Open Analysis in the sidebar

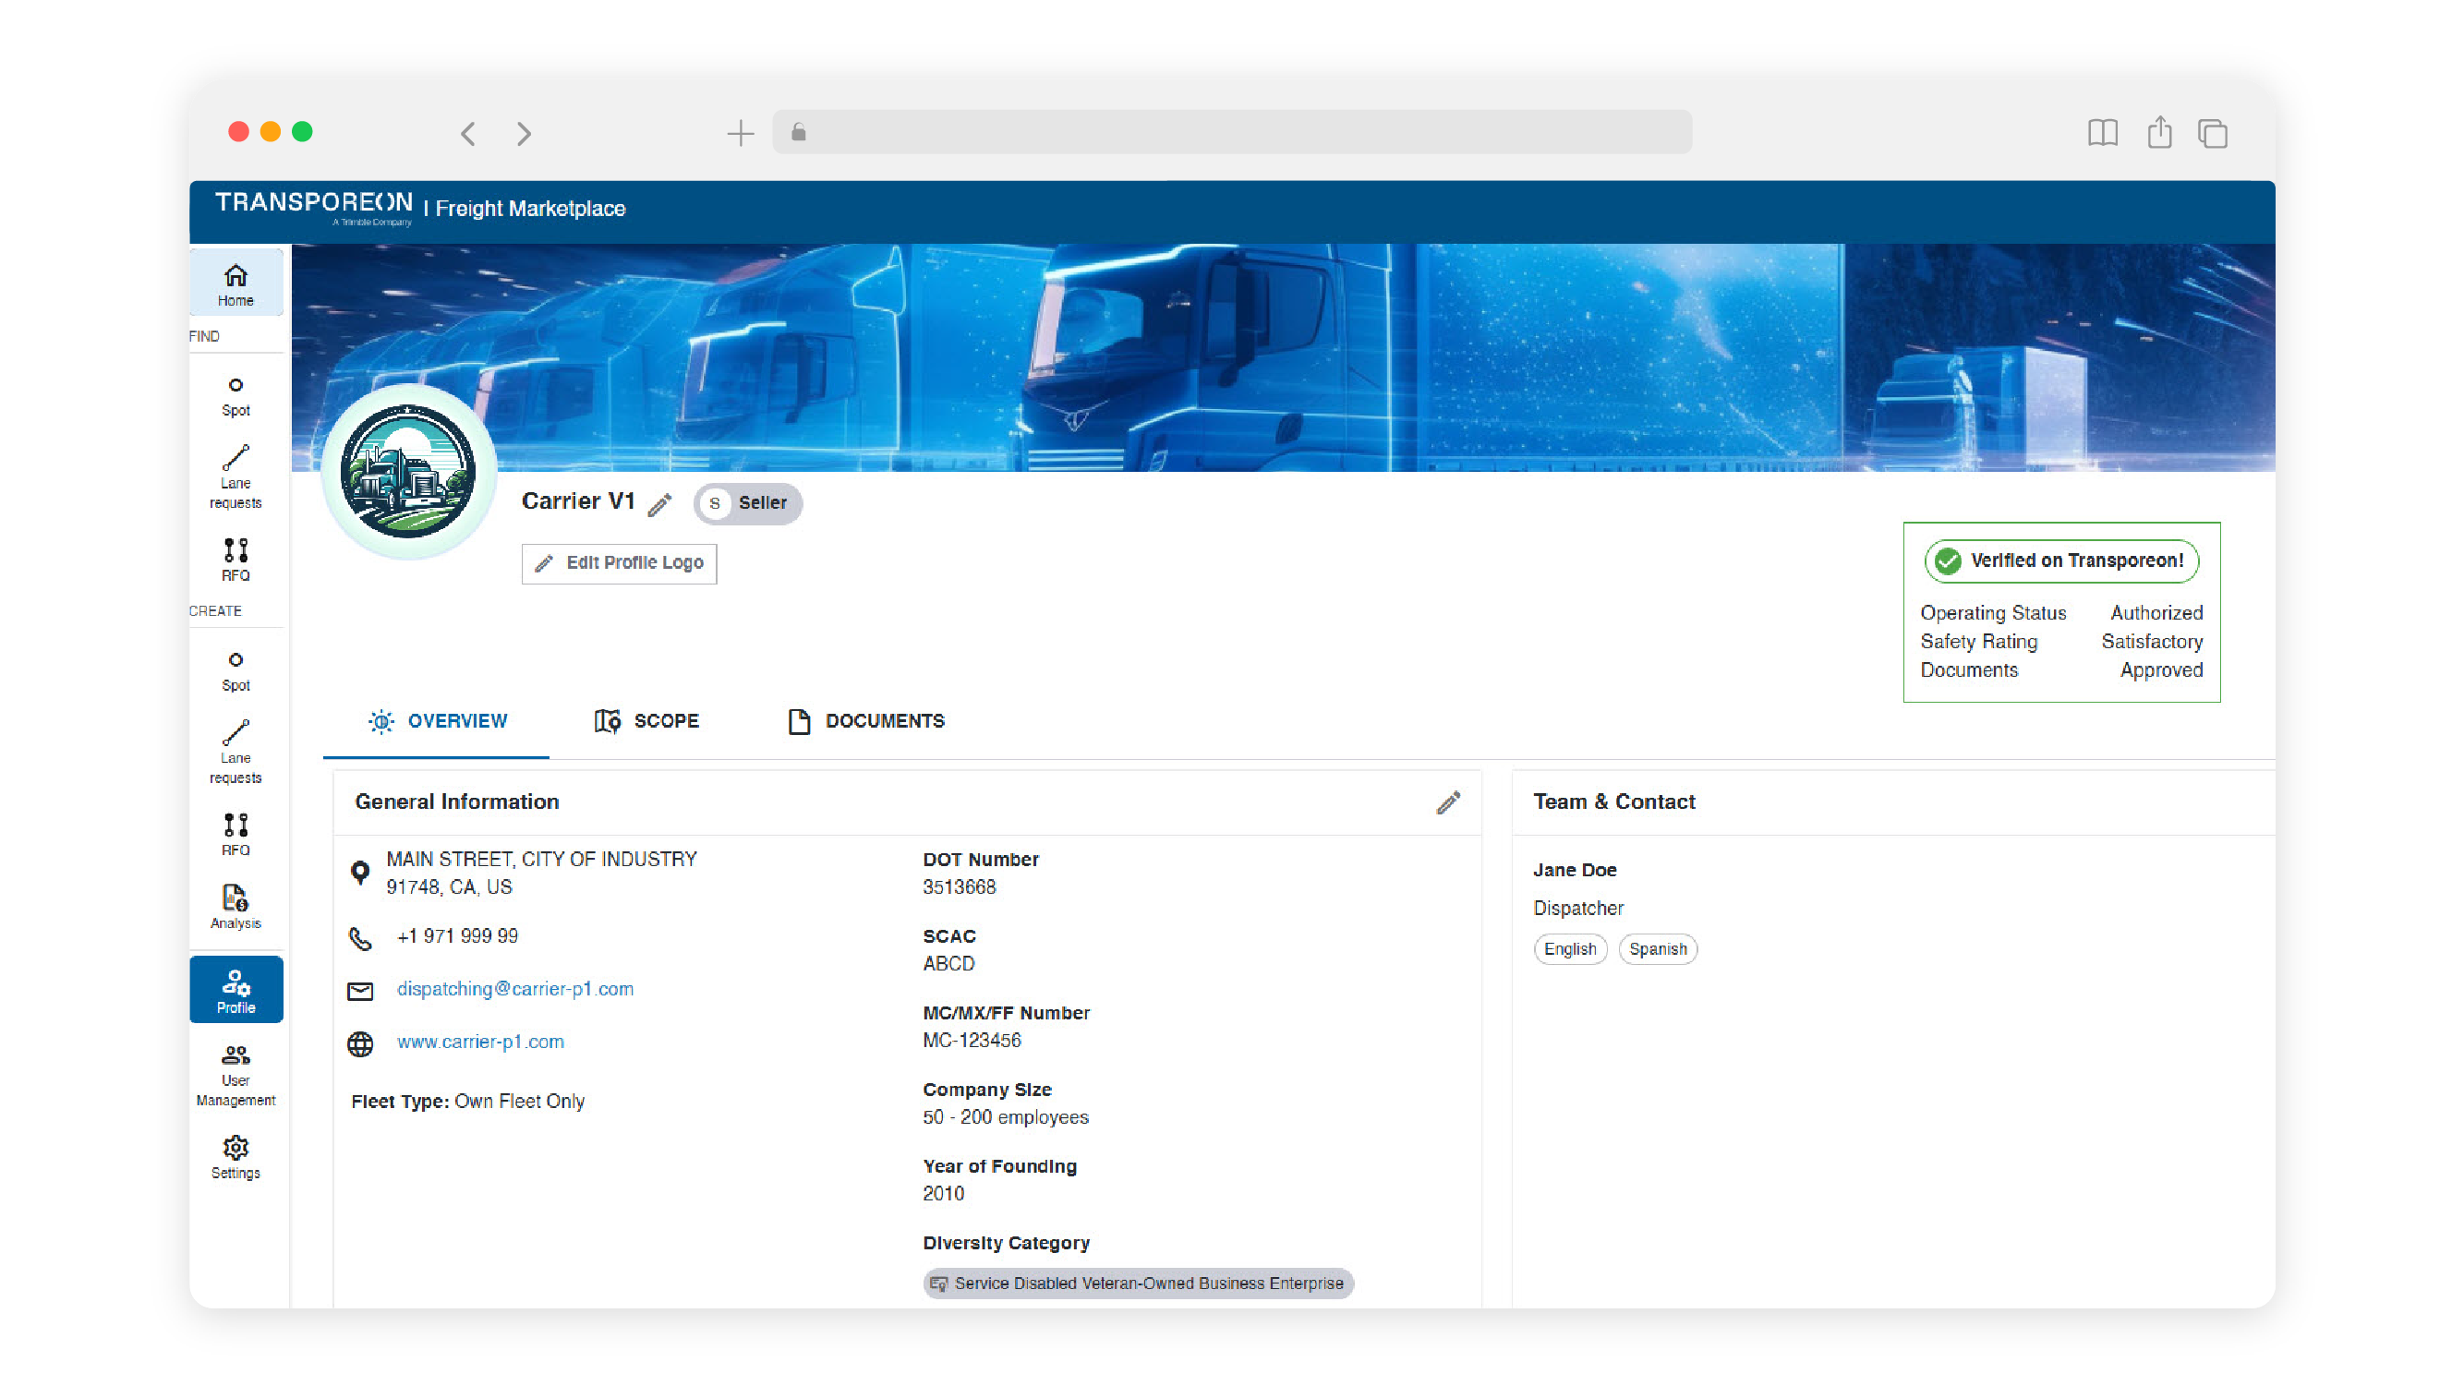(236, 906)
